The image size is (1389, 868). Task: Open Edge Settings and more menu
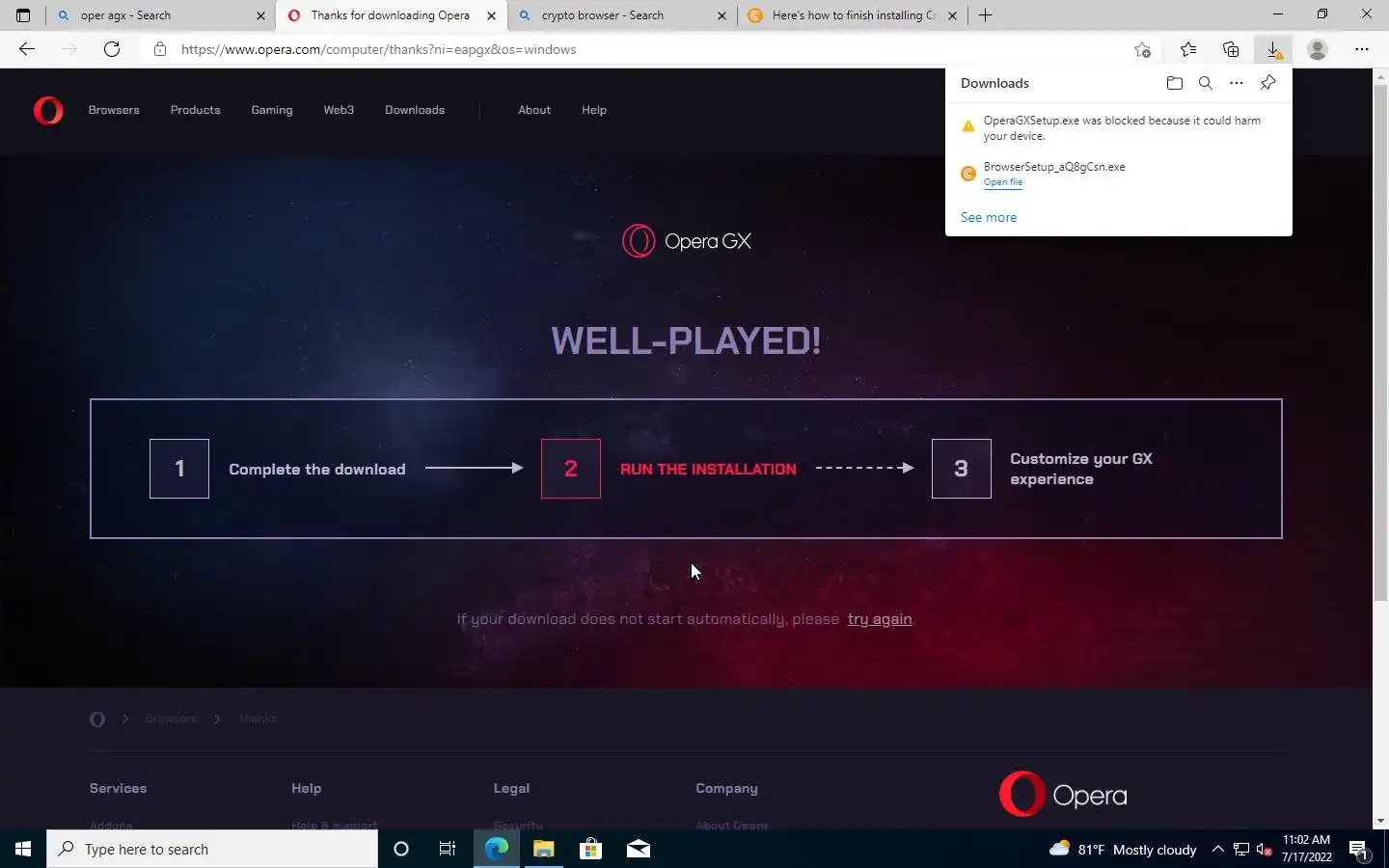[x=1362, y=49]
